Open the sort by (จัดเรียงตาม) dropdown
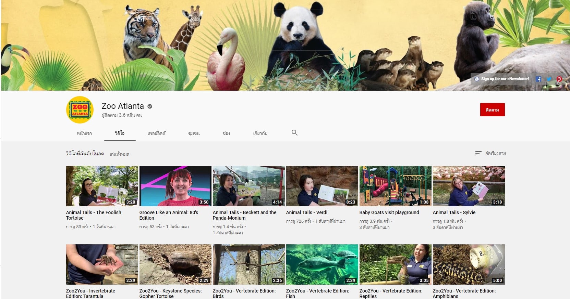570x299 pixels. [x=490, y=153]
